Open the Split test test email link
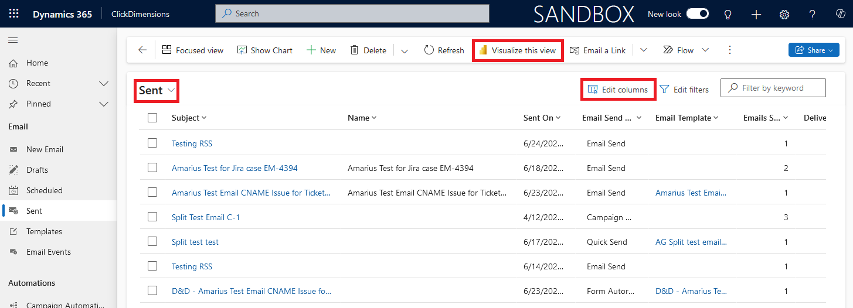The width and height of the screenshot is (853, 308). [195, 242]
